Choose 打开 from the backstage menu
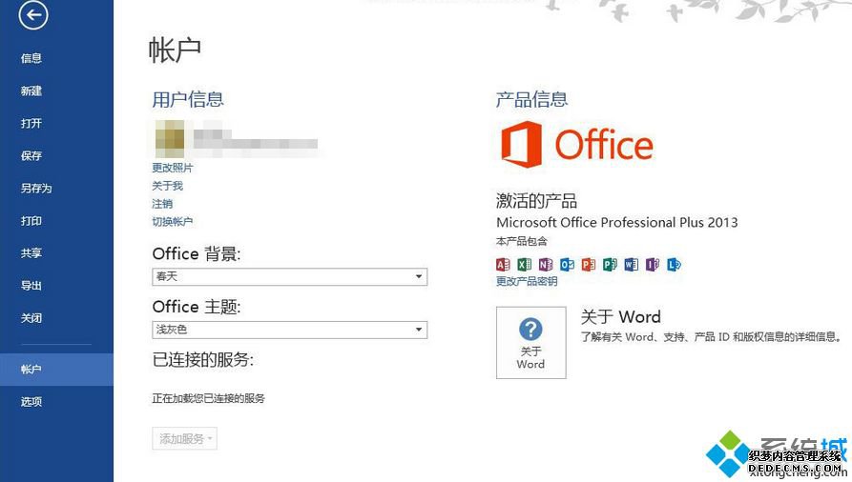The image size is (852, 482). (x=31, y=123)
